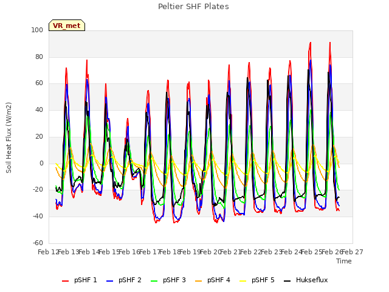
Task: Click the 40 y-axis tick label
Action: coord(39,109)
